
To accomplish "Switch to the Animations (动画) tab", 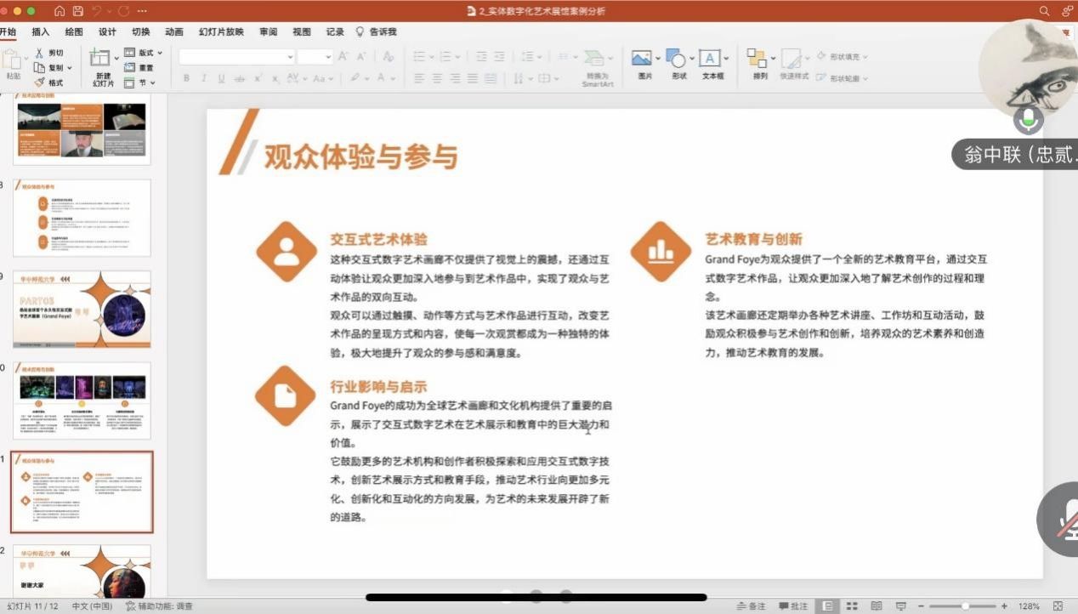I will click(x=174, y=32).
